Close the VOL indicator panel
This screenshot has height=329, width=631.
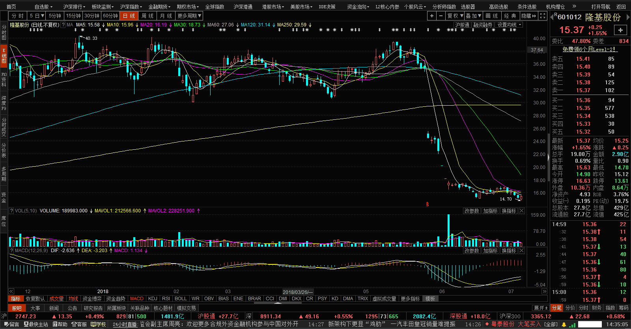[x=521, y=211]
